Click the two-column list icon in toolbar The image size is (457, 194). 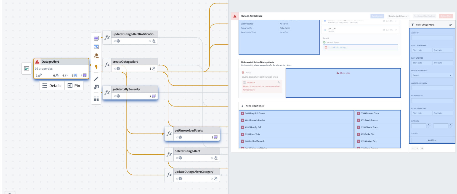[96, 99]
